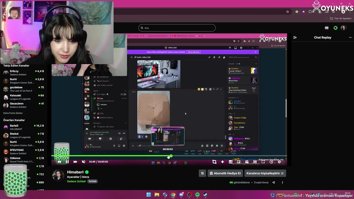The width and height of the screenshot is (354, 199).
Task: Skip forward with the fast-forward button
Action: pos(75,162)
